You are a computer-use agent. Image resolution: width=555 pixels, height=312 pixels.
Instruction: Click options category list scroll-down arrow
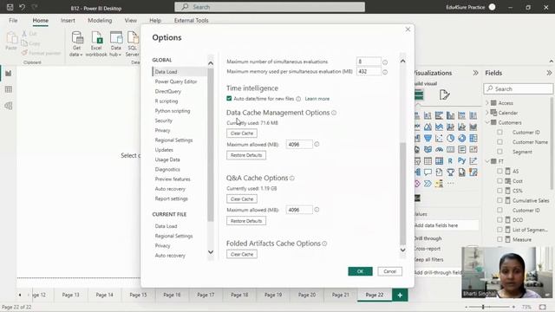pyautogui.click(x=211, y=252)
